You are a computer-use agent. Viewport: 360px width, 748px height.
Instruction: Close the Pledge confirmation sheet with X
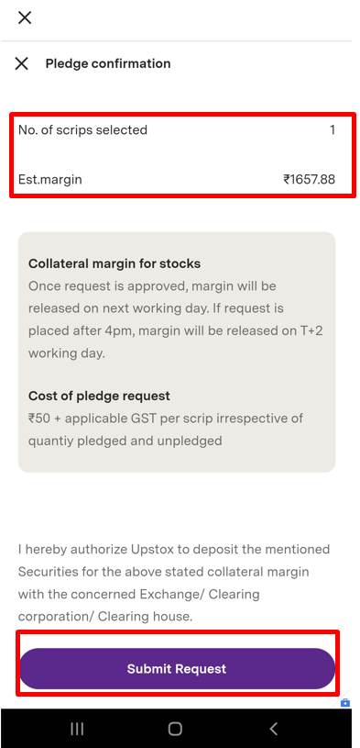click(x=21, y=63)
